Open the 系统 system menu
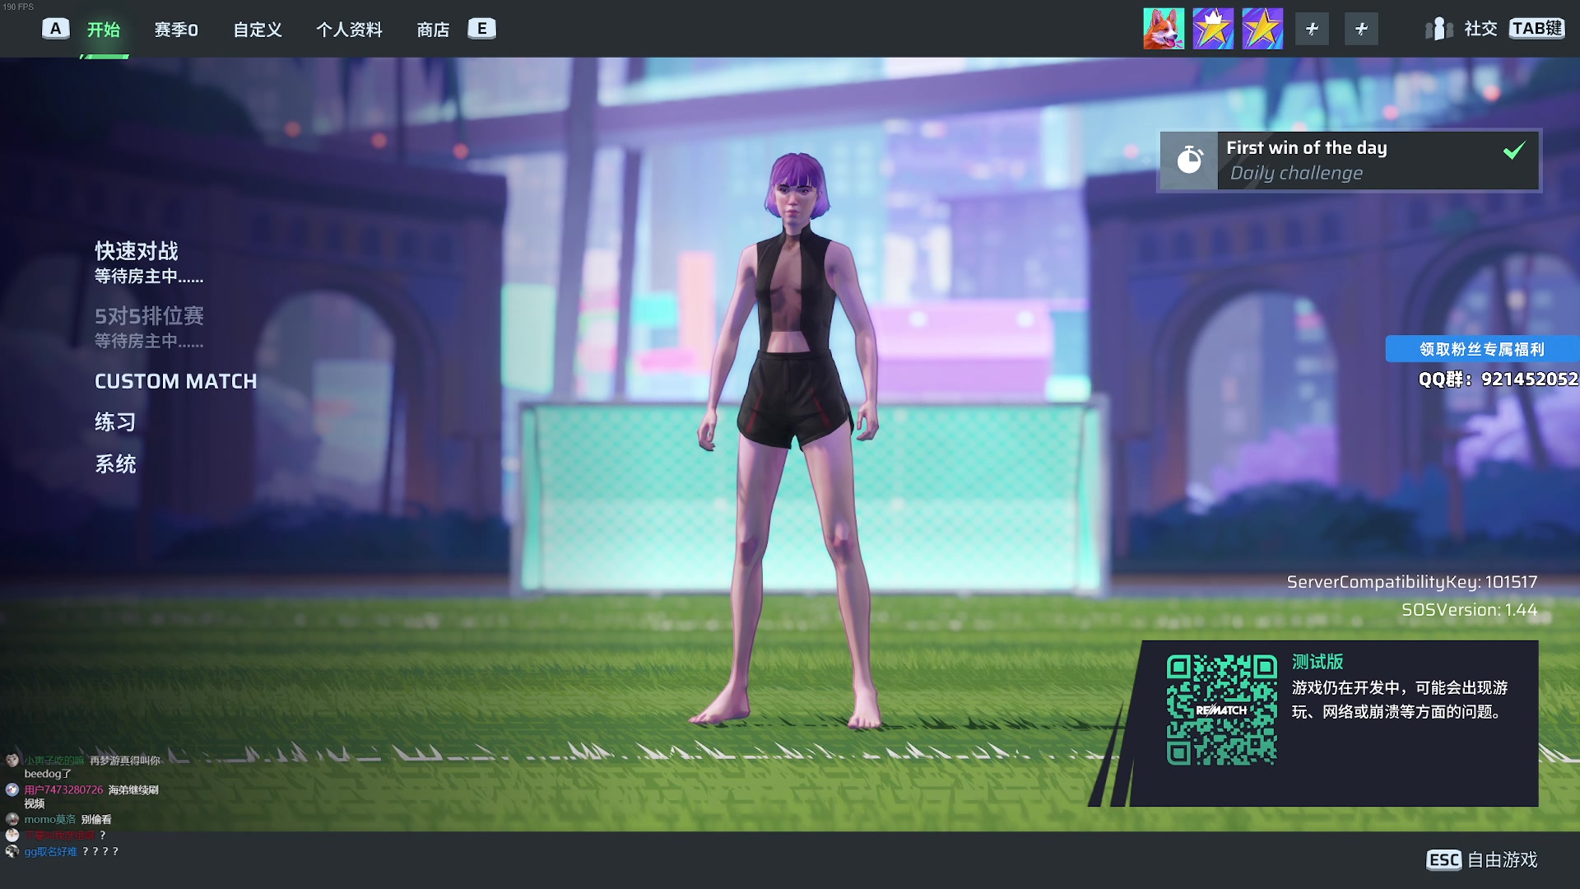The image size is (1580, 889). click(x=115, y=464)
